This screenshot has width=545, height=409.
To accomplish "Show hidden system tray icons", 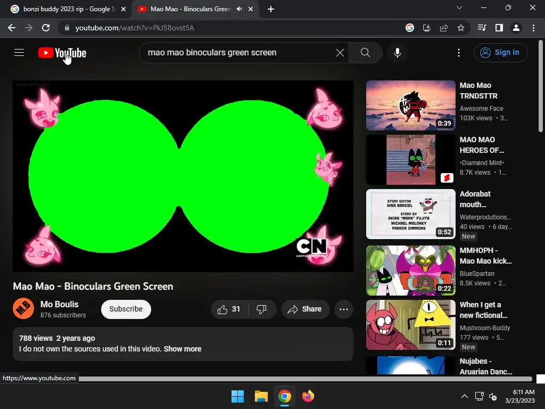I will coord(464,396).
